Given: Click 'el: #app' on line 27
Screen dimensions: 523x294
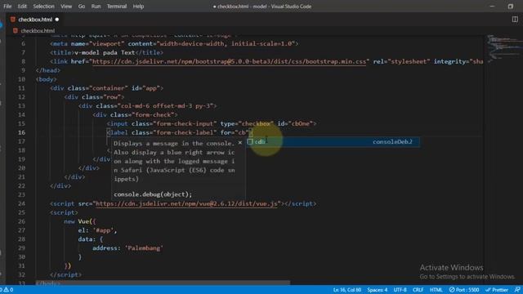Looking at the screenshot, I should [x=97, y=230].
